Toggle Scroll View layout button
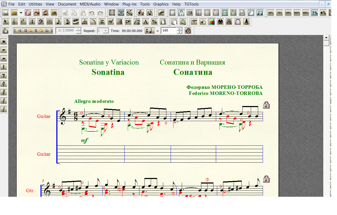Viewport: 337px width, 215px height. click(x=112, y=13)
